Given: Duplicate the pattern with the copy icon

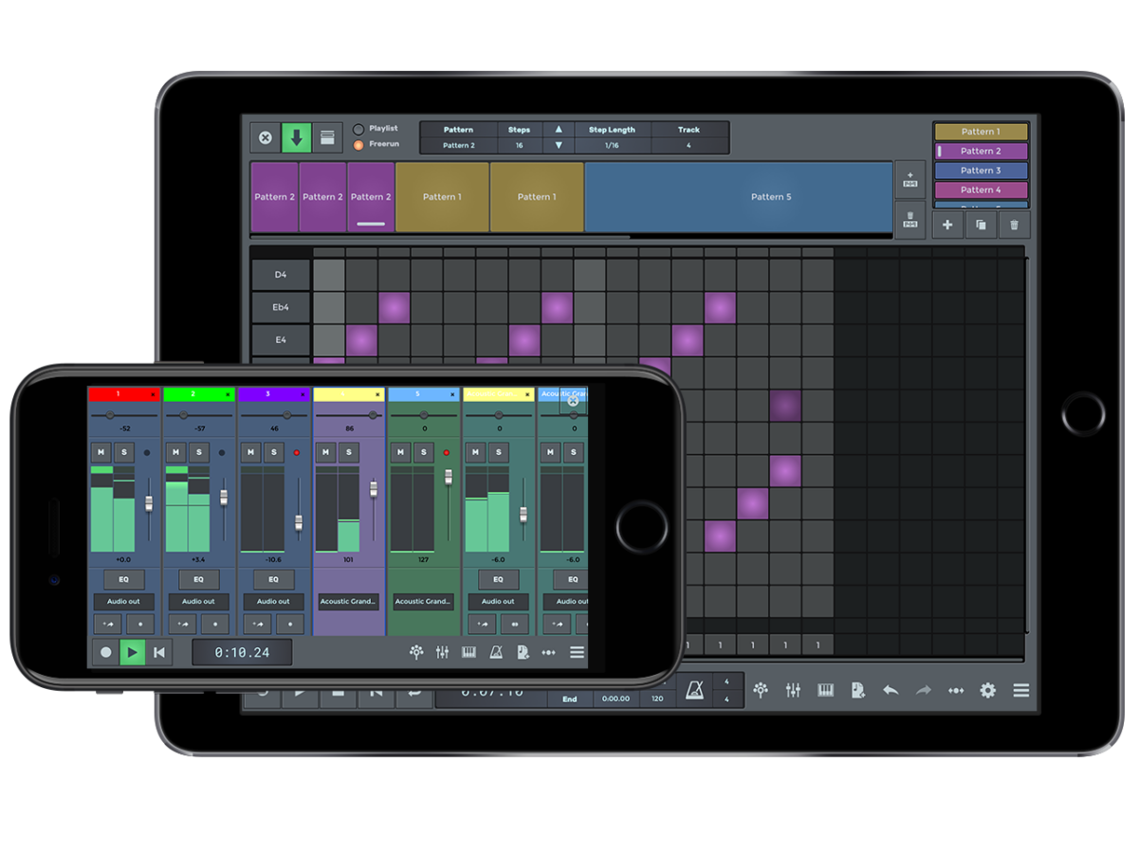Looking at the screenshot, I should pos(981,226).
